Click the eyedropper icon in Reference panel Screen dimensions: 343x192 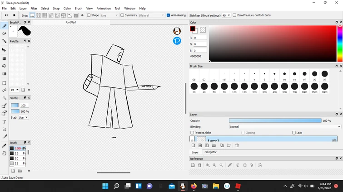click(229, 165)
